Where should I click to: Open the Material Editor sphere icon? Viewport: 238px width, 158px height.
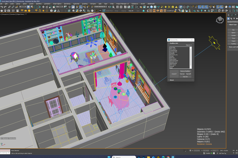pyautogui.click(x=226, y=7)
